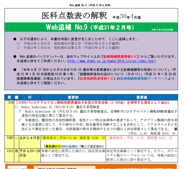Click blue 診療報酬関連情報データベース link
Viewport: 184px width, 169px height.
[144, 79]
